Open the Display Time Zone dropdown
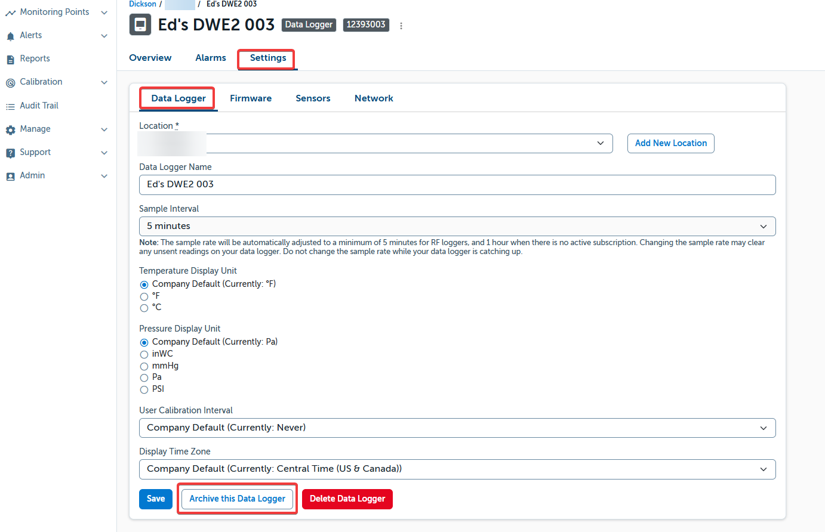The height and width of the screenshot is (532, 825). tap(457, 469)
